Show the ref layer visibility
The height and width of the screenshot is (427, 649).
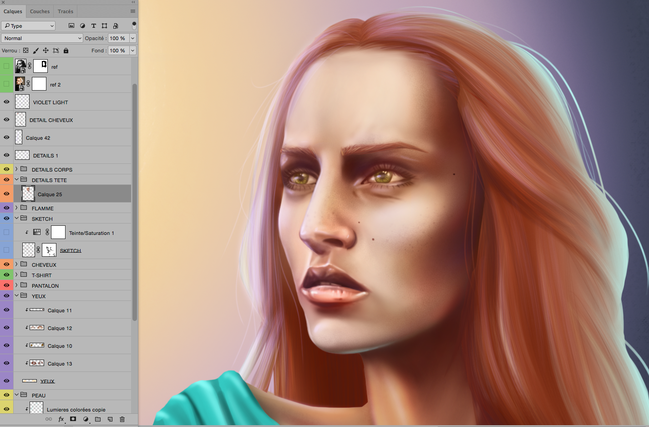pyautogui.click(x=6, y=66)
